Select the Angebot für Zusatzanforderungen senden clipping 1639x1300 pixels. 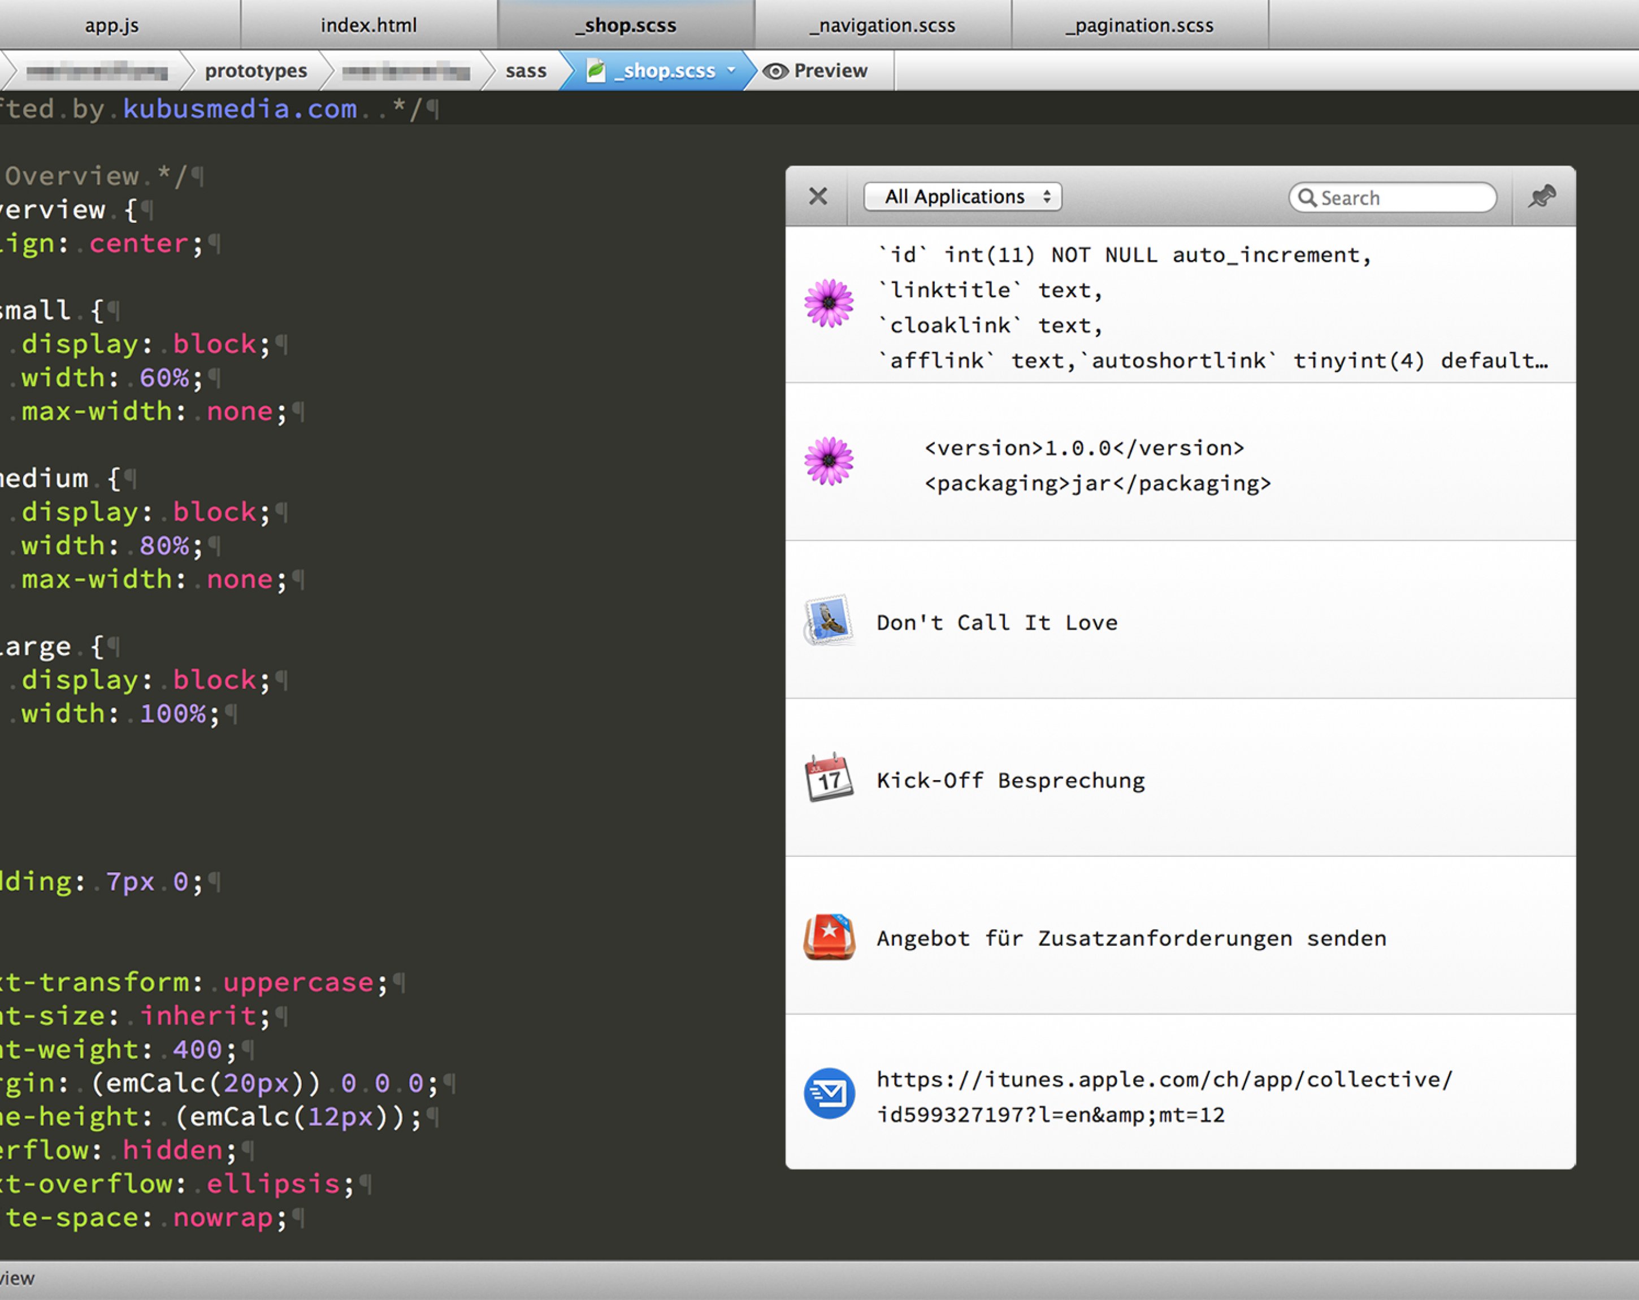pyautogui.click(x=1131, y=938)
